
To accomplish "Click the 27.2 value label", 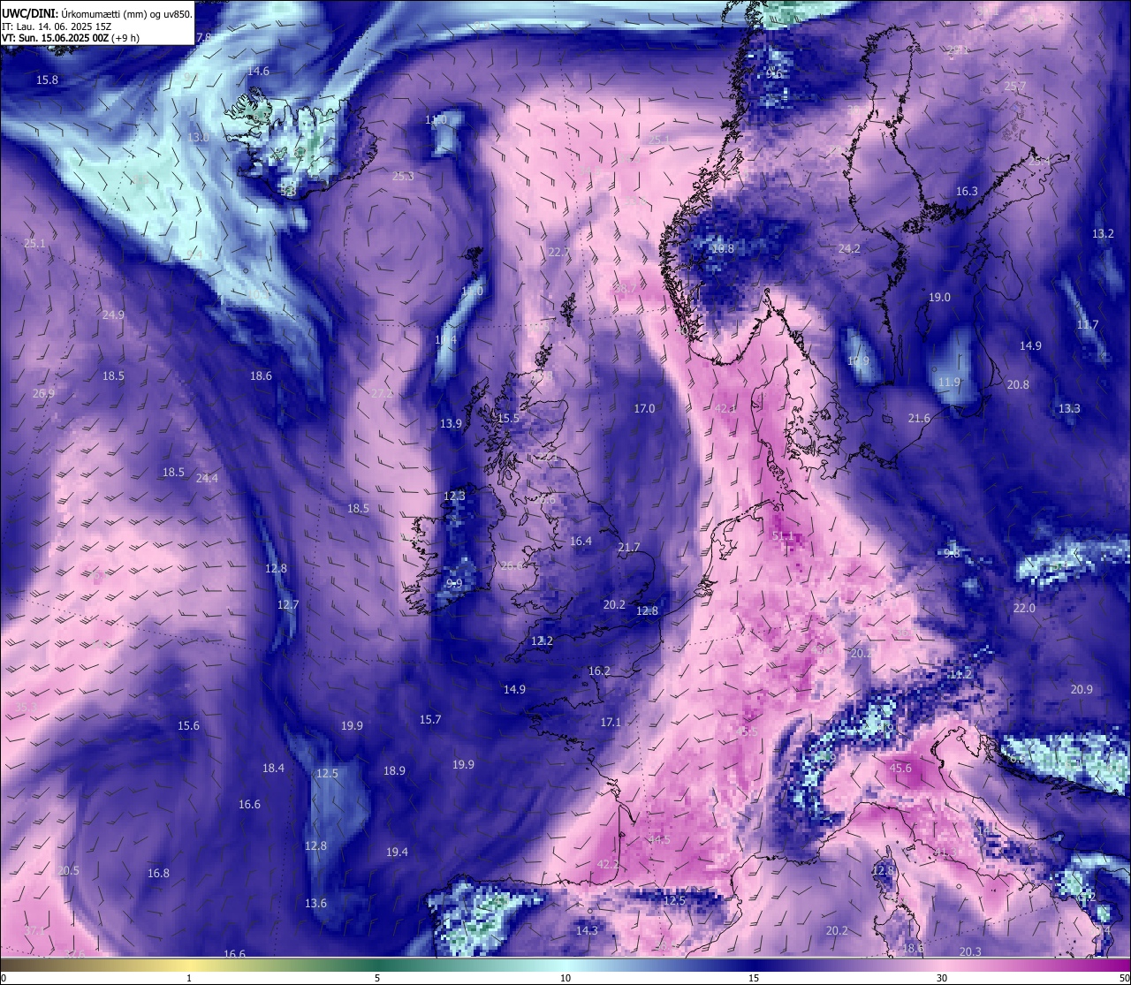I will pyautogui.click(x=382, y=393).
